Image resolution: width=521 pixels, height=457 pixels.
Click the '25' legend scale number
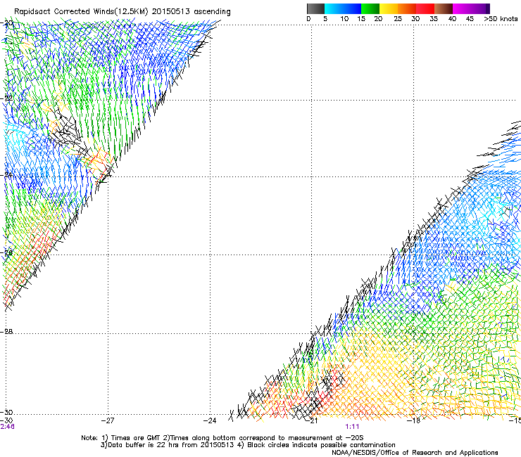[398, 19]
